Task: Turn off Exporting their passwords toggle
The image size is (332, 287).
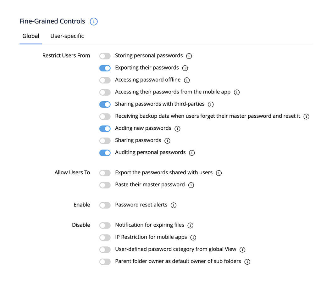Action: click(105, 68)
